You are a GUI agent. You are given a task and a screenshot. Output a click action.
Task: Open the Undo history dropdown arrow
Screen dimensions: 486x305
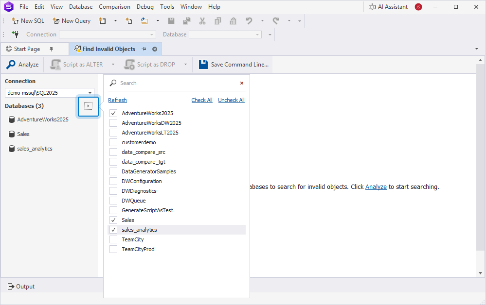coord(262,21)
